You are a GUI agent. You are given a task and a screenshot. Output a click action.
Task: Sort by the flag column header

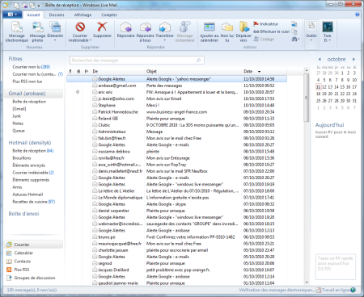click(x=87, y=71)
